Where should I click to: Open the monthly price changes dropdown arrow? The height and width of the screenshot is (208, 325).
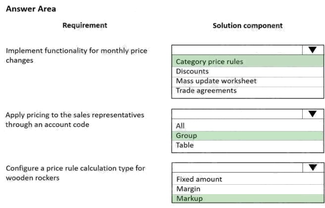(x=312, y=50)
